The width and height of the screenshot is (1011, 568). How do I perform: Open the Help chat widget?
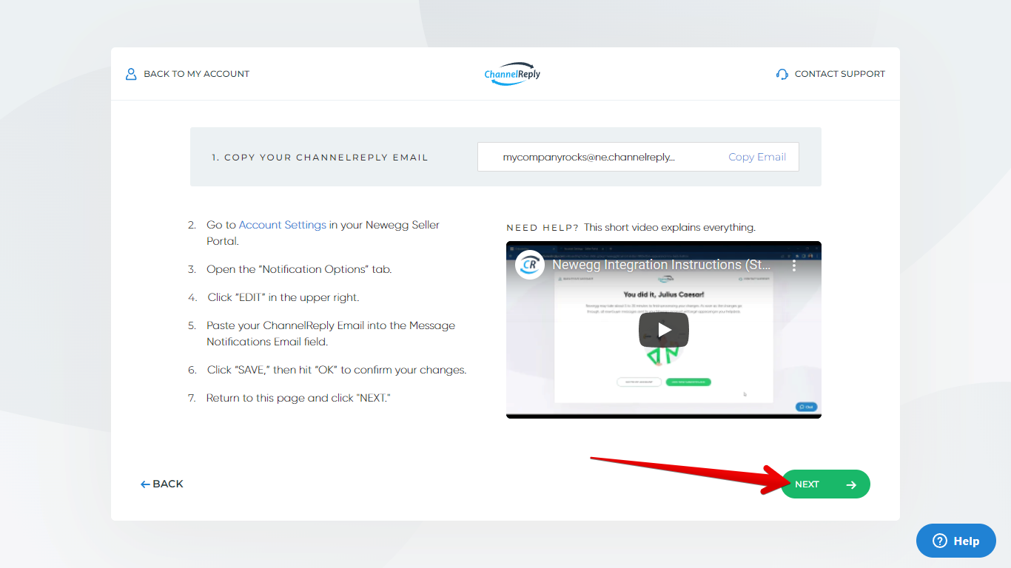point(956,541)
